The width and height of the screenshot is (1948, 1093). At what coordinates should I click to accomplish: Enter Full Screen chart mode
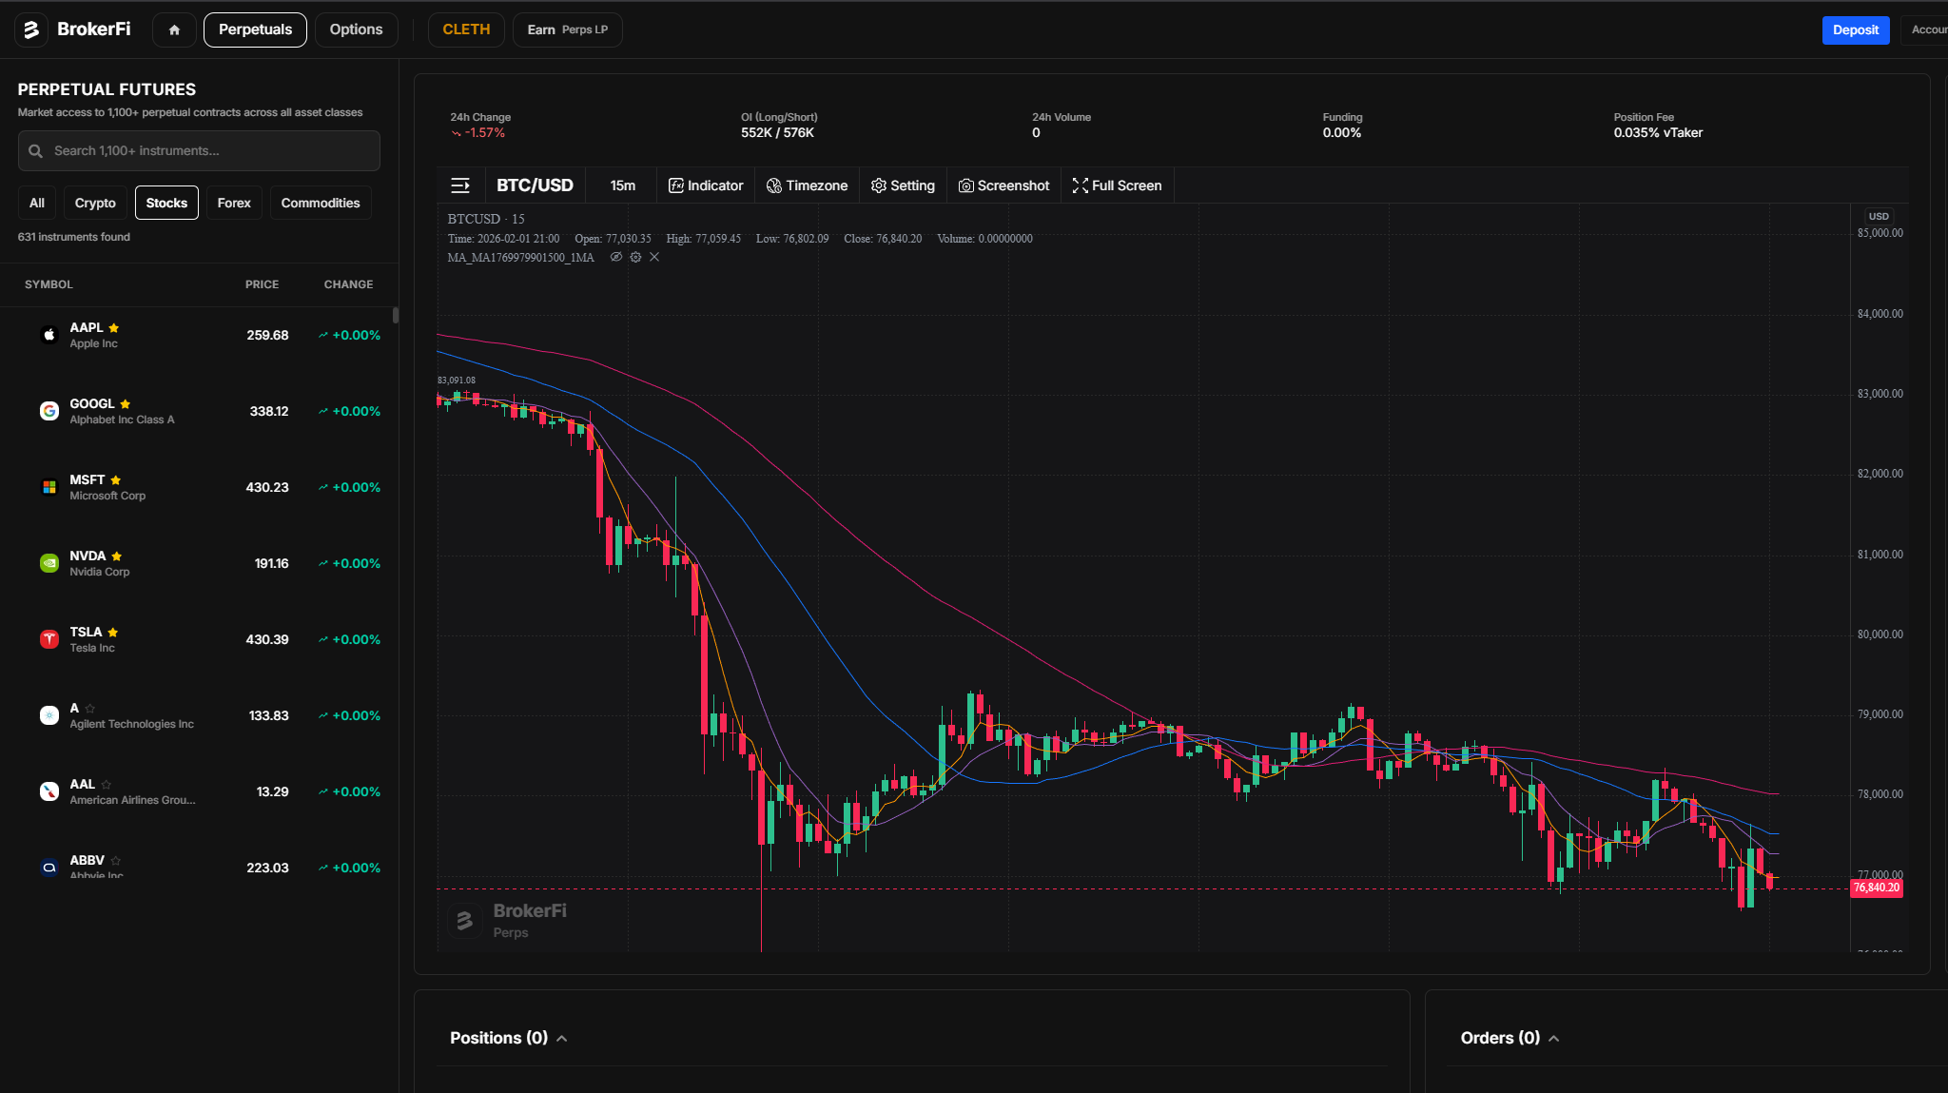point(1117,185)
